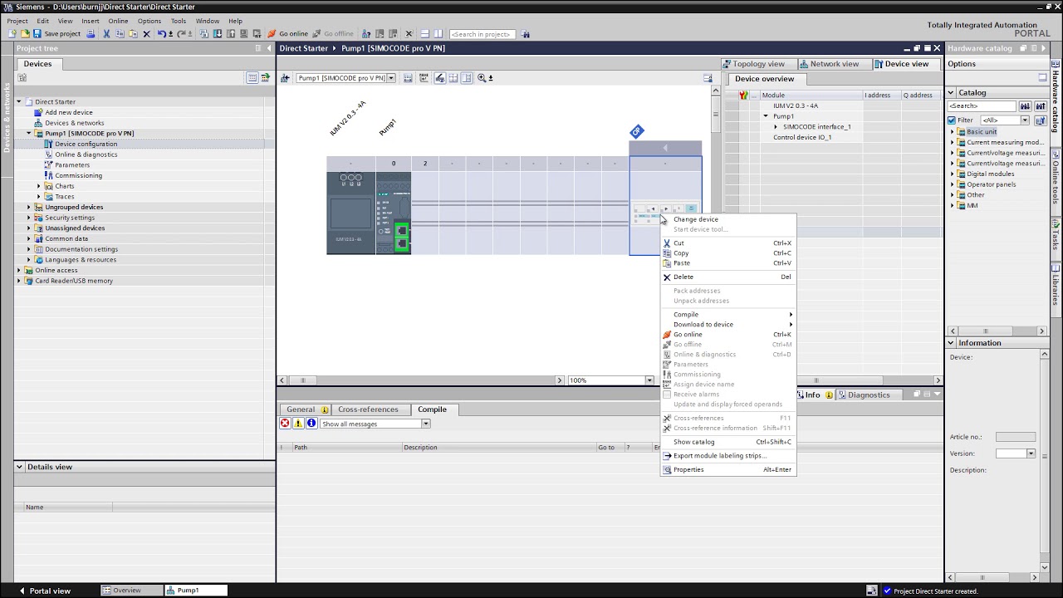The image size is (1063, 598).
Task: Click the toolbar Delete X icon
Action: click(x=146, y=34)
